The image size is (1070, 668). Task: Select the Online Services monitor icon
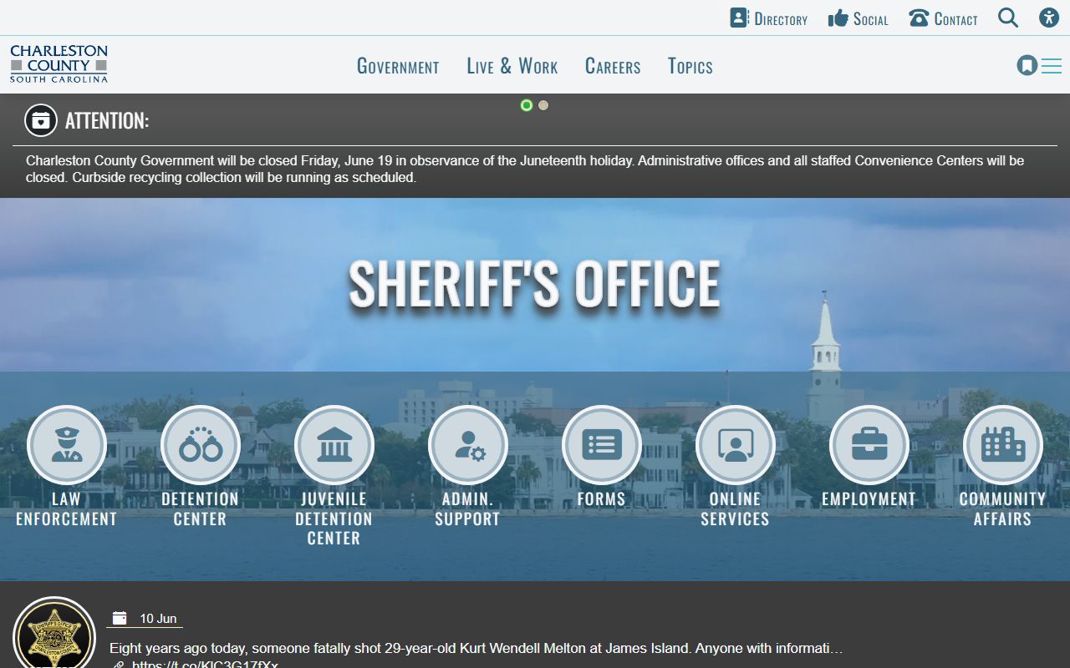click(736, 445)
